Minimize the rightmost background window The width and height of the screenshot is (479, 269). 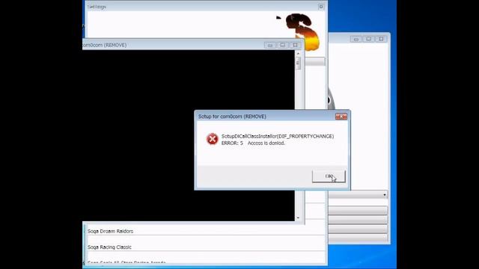[356, 39]
